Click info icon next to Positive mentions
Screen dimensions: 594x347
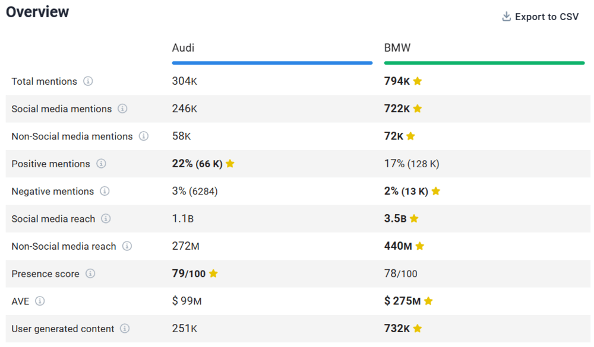[101, 164]
